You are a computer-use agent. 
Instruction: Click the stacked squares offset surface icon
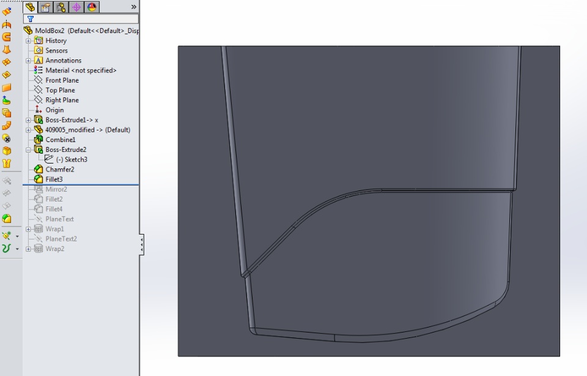7,113
